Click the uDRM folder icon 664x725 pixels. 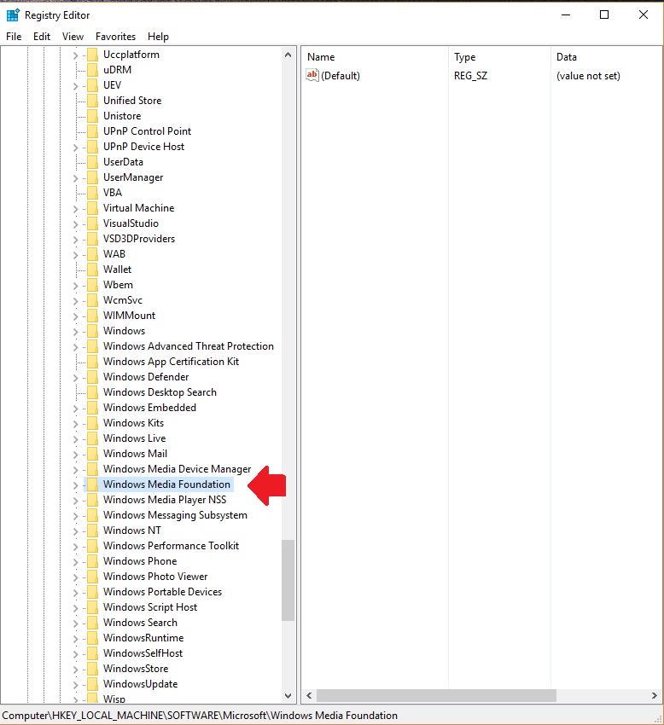(x=92, y=70)
